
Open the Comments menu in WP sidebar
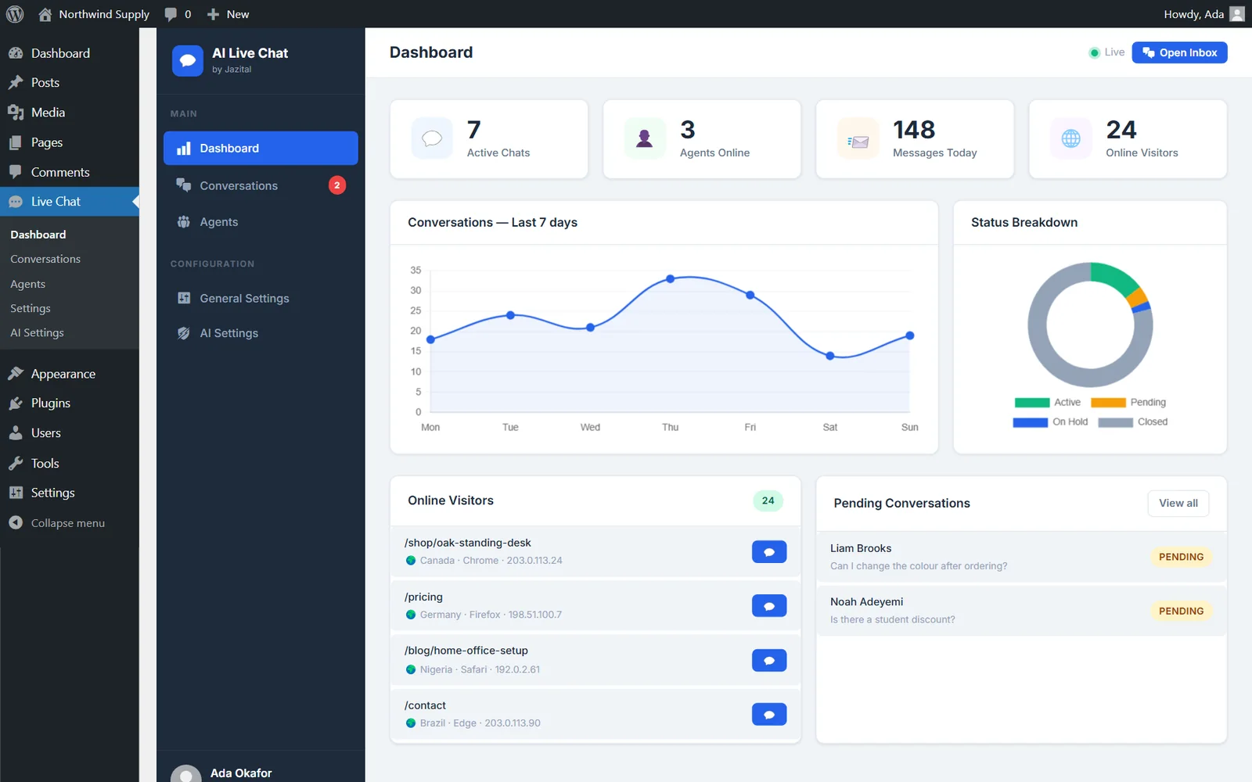(70, 172)
